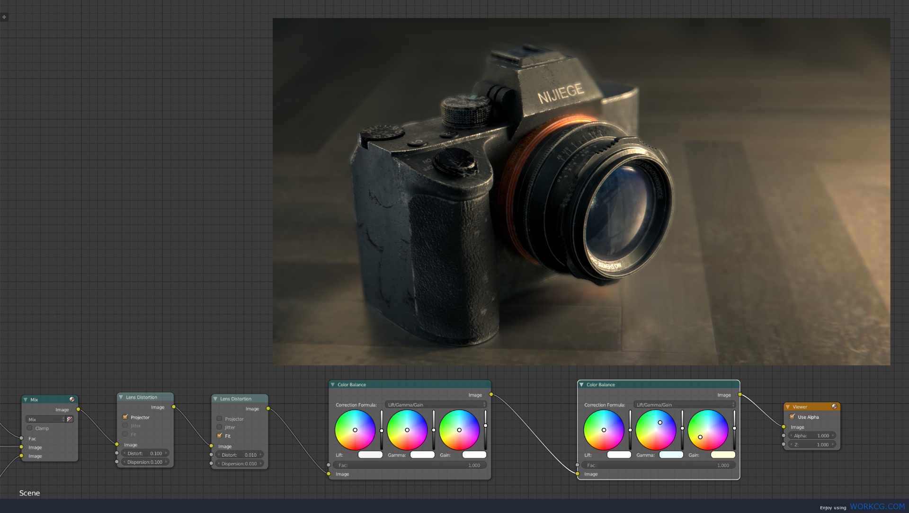Collapse the second Lens Distortion node
The image size is (909, 513).
click(x=215, y=398)
